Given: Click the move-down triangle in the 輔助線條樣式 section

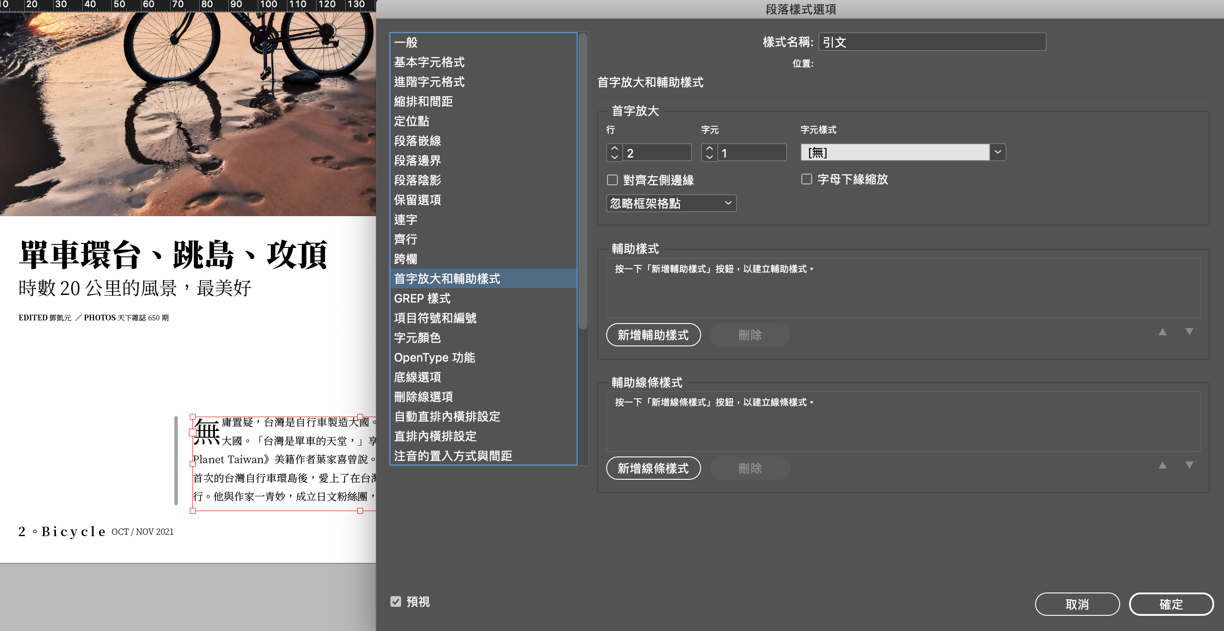Looking at the screenshot, I should [x=1189, y=465].
